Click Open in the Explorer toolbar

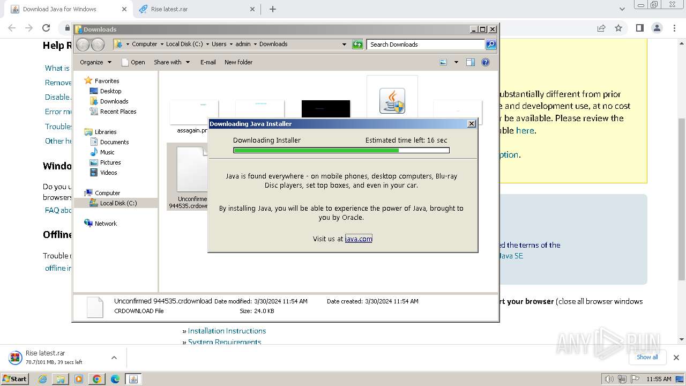(x=133, y=62)
